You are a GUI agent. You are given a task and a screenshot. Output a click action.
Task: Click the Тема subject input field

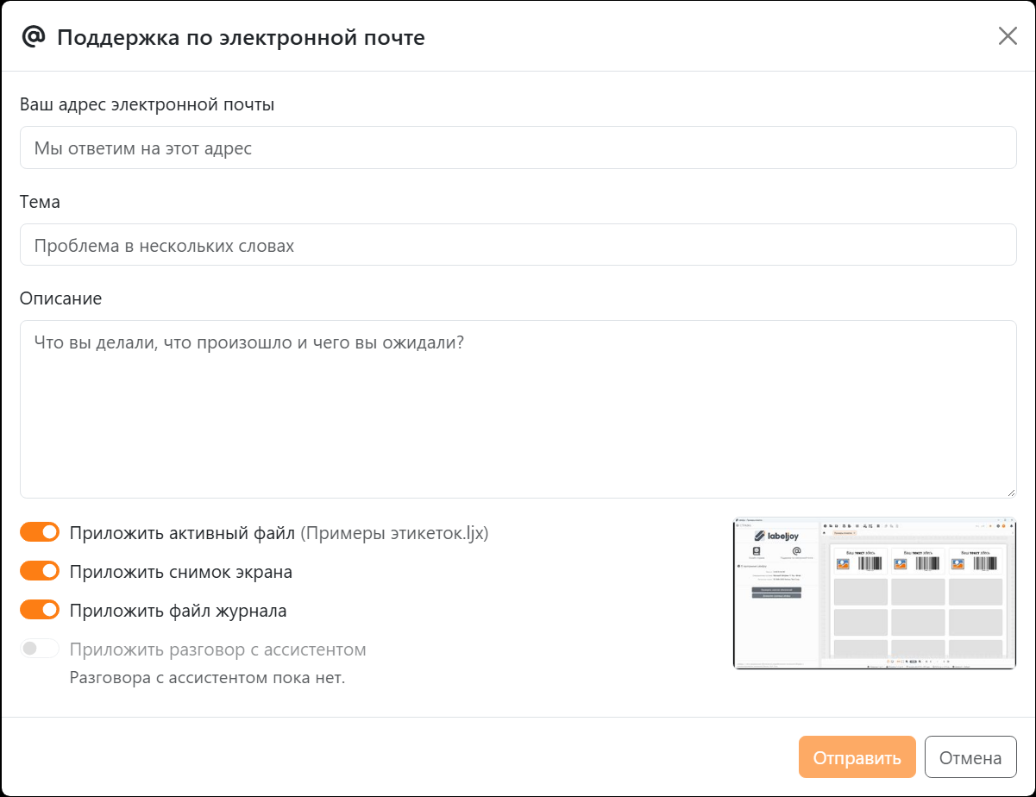tap(518, 245)
